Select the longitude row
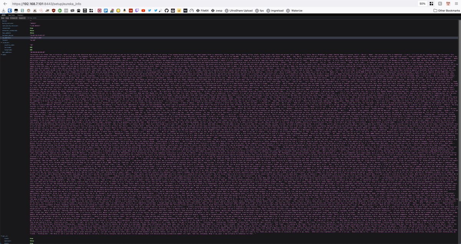The width and height of the screenshot is (461, 244). point(229,50)
